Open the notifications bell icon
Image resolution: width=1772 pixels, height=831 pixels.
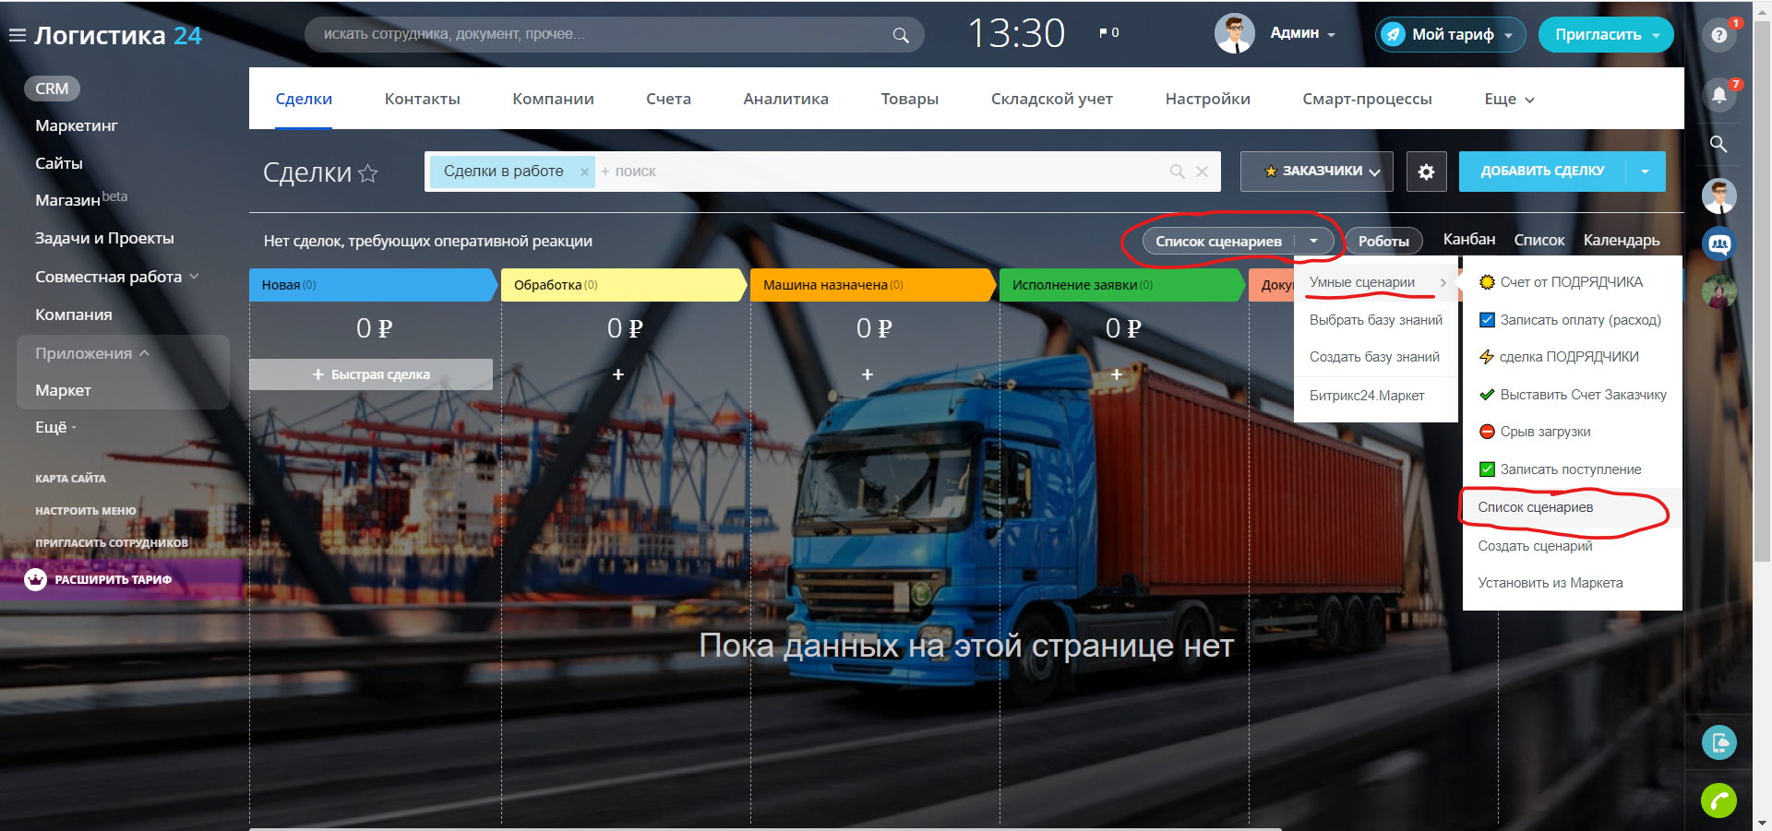[1718, 94]
